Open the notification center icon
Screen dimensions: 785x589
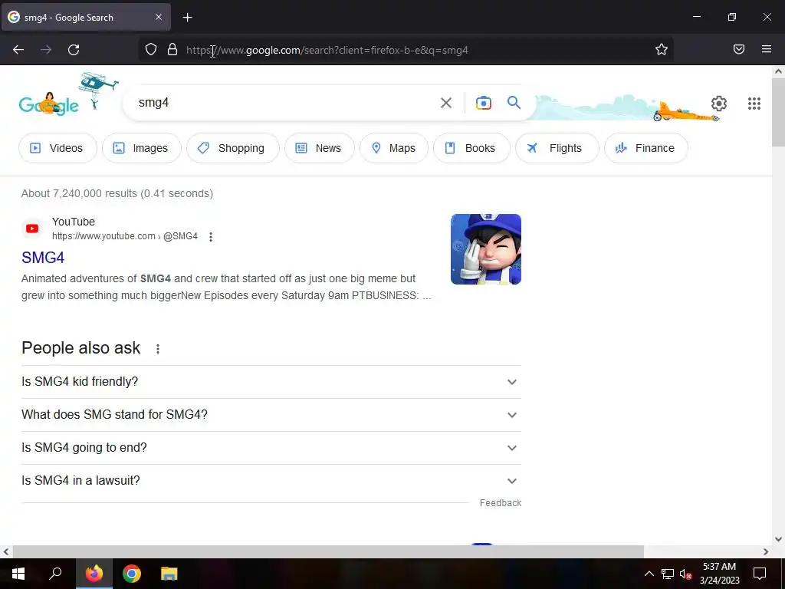(760, 574)
